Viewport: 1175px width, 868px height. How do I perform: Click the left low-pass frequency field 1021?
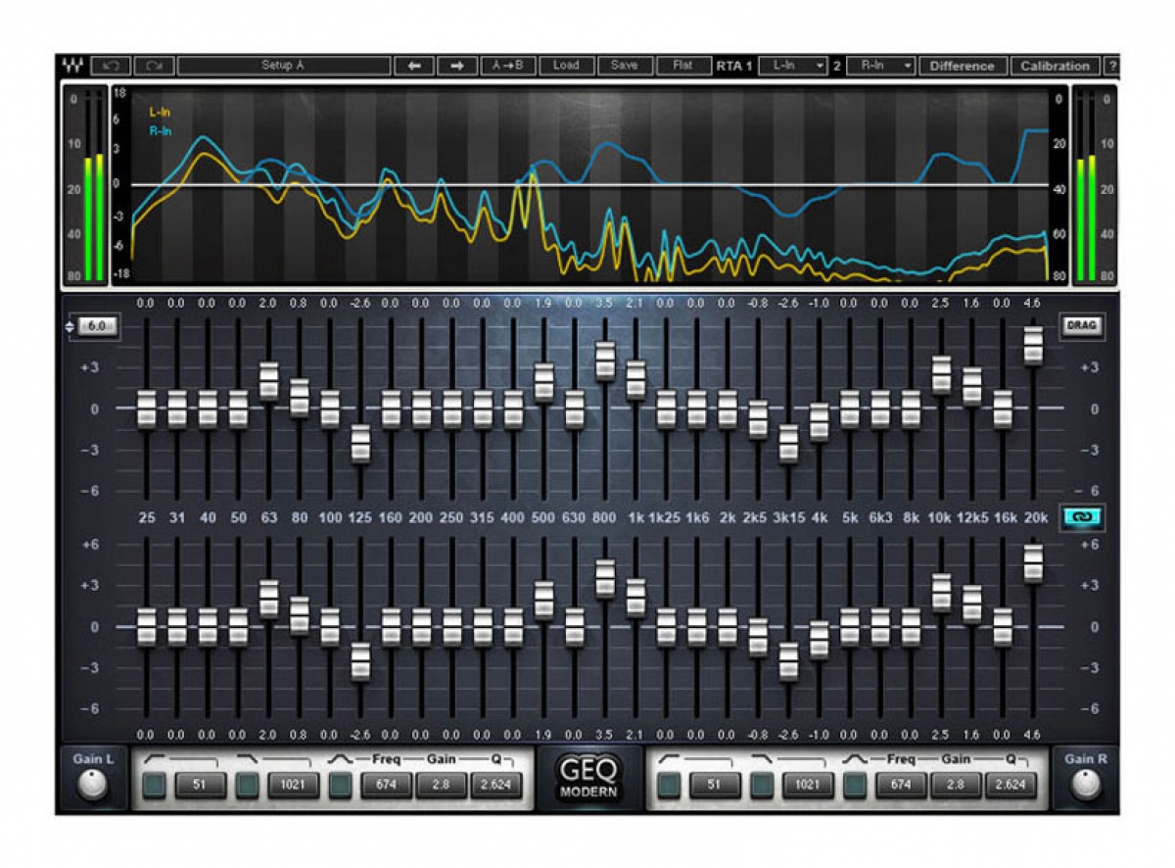tap(293, 785)
